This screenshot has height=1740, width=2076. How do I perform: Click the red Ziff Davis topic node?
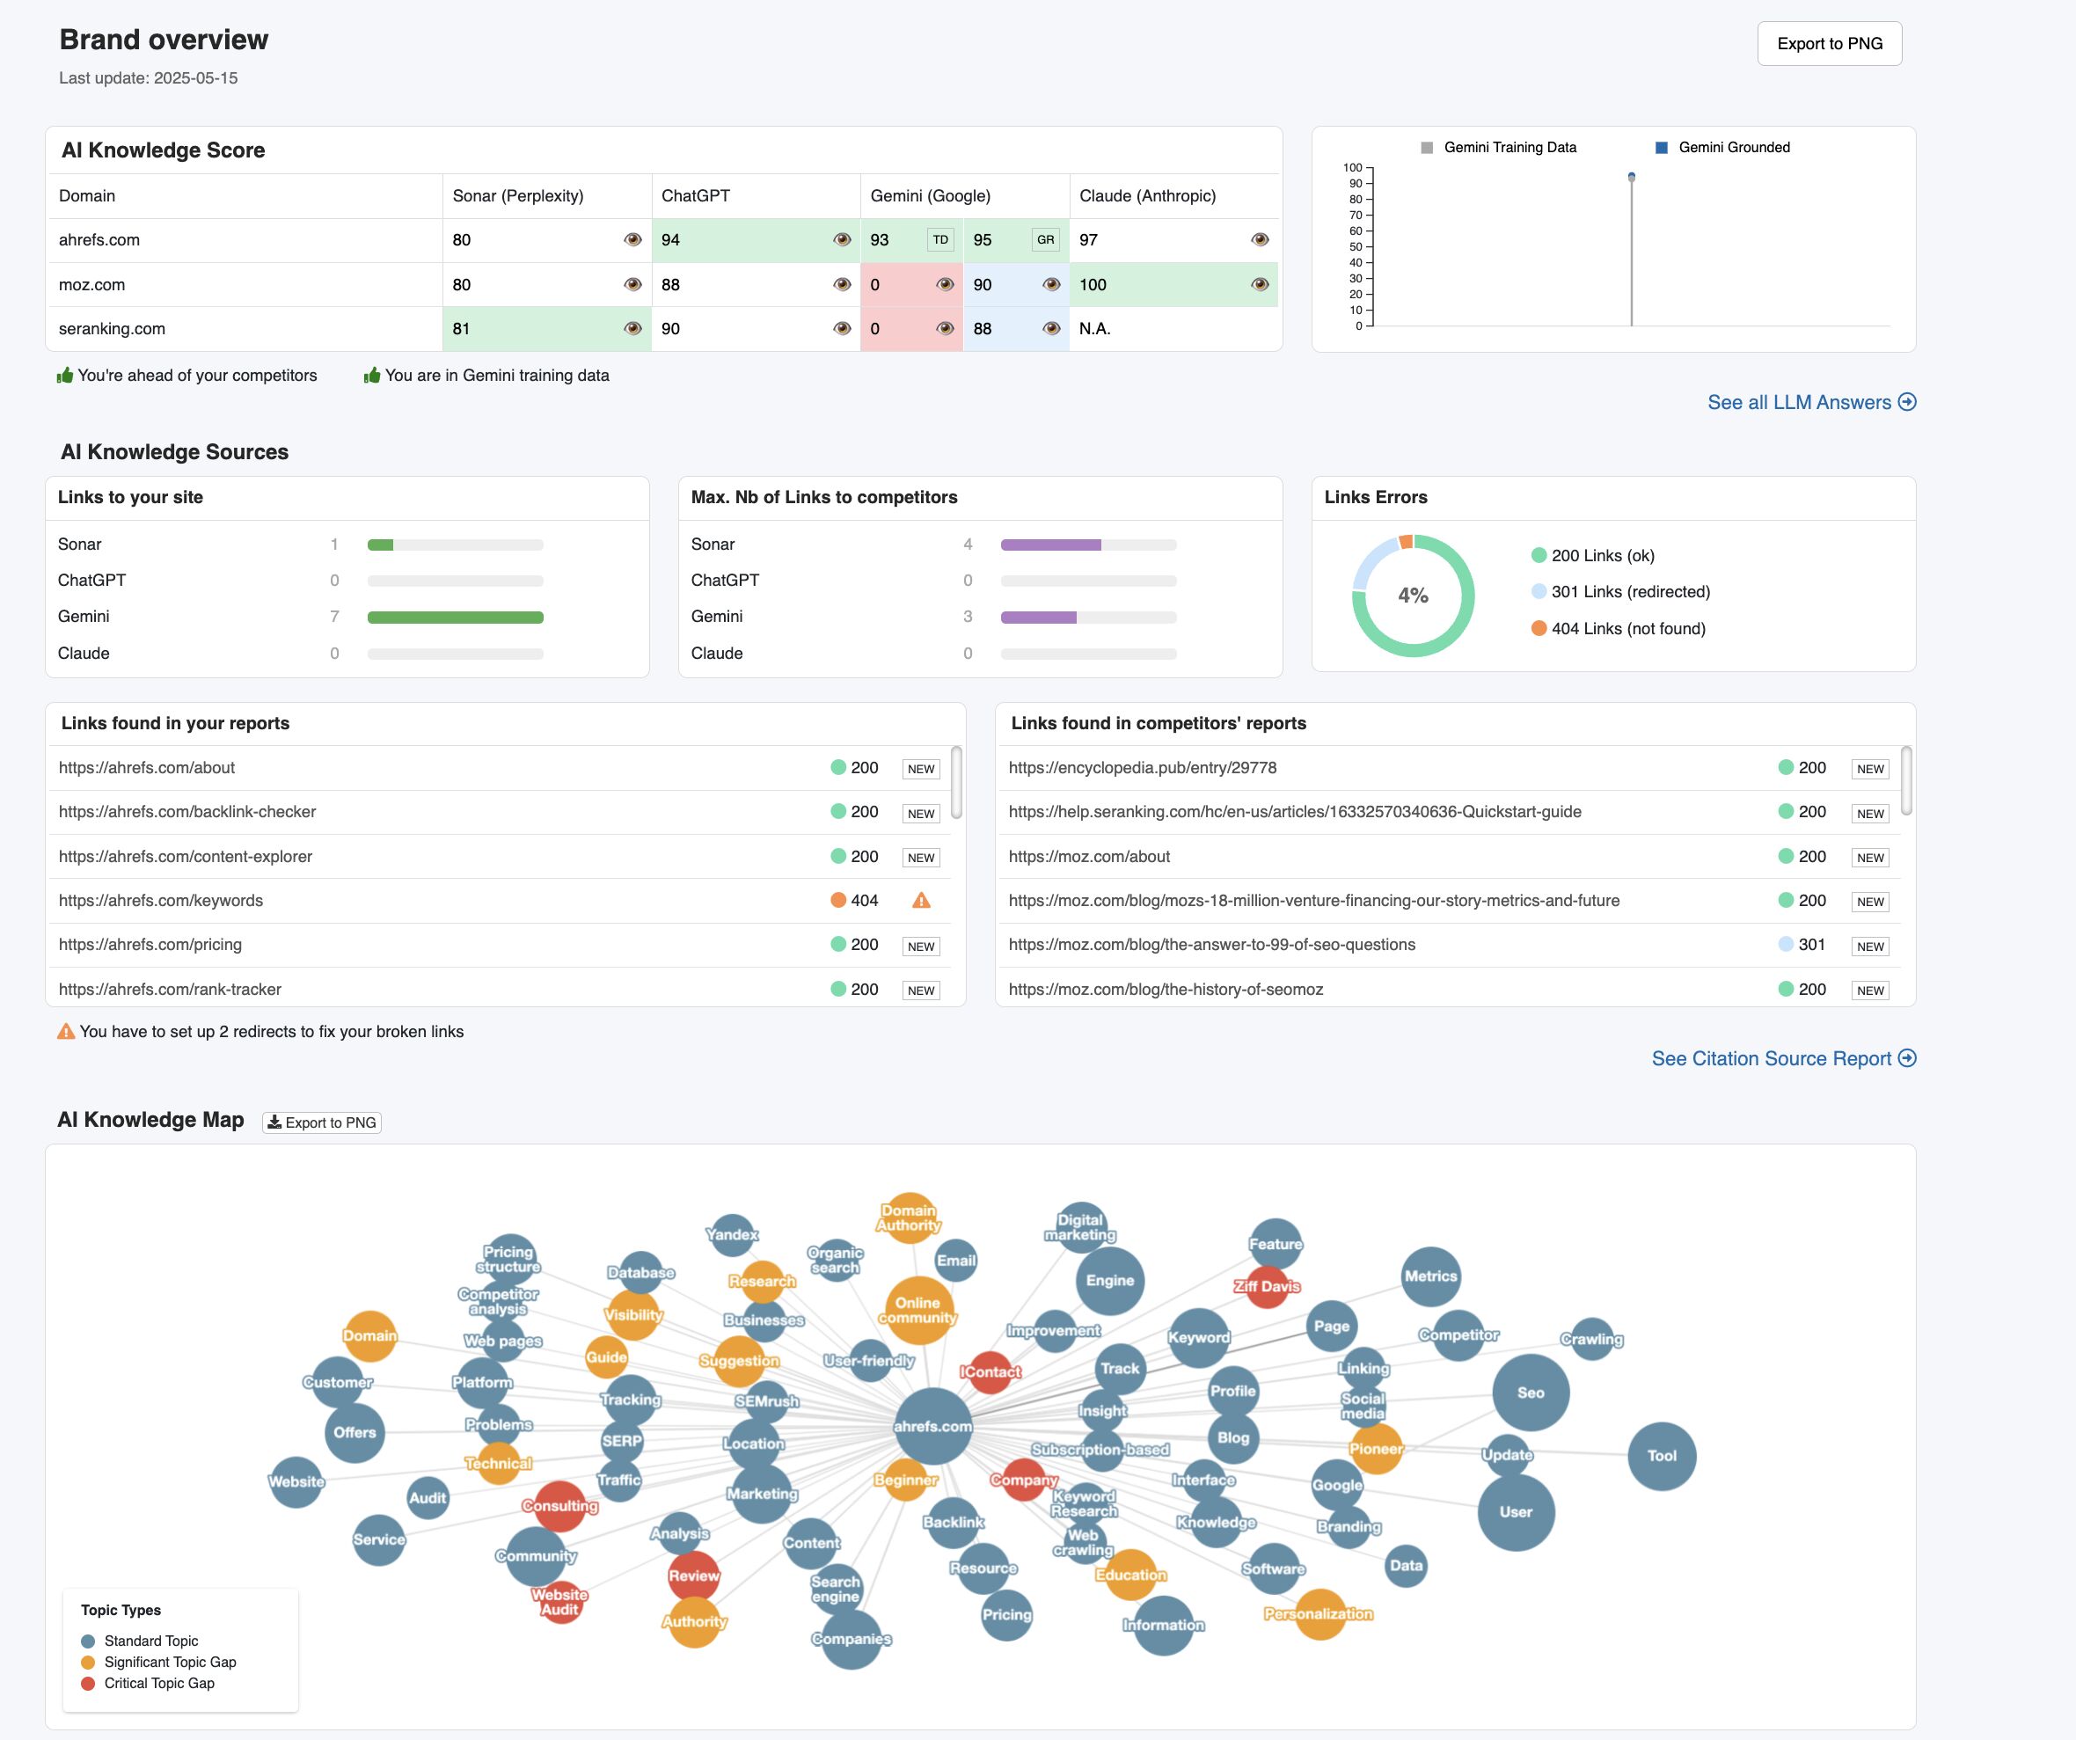click(1267, 1286)
